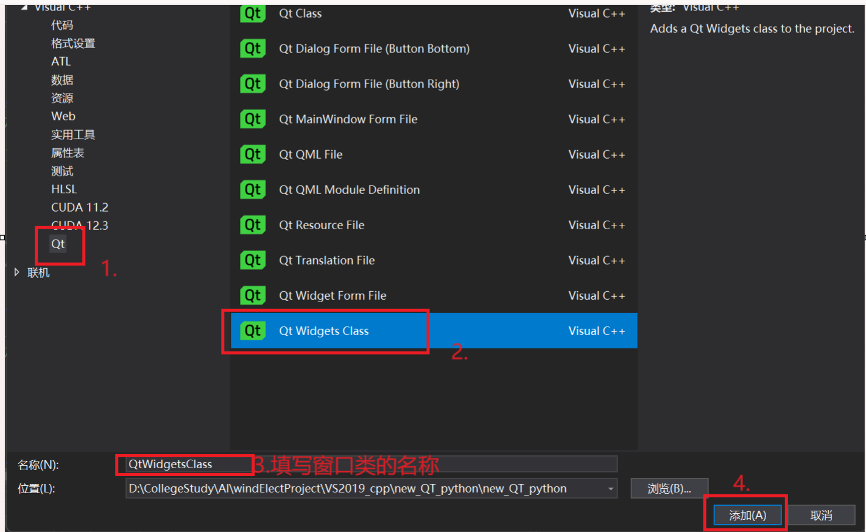Collapse the Visual C++ tree node

tap(24, 7)
